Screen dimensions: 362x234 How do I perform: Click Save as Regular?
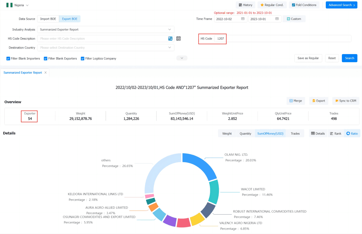[308, 58]
